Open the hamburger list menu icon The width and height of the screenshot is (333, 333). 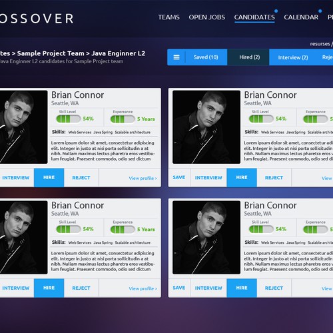(x=176, y=57)
